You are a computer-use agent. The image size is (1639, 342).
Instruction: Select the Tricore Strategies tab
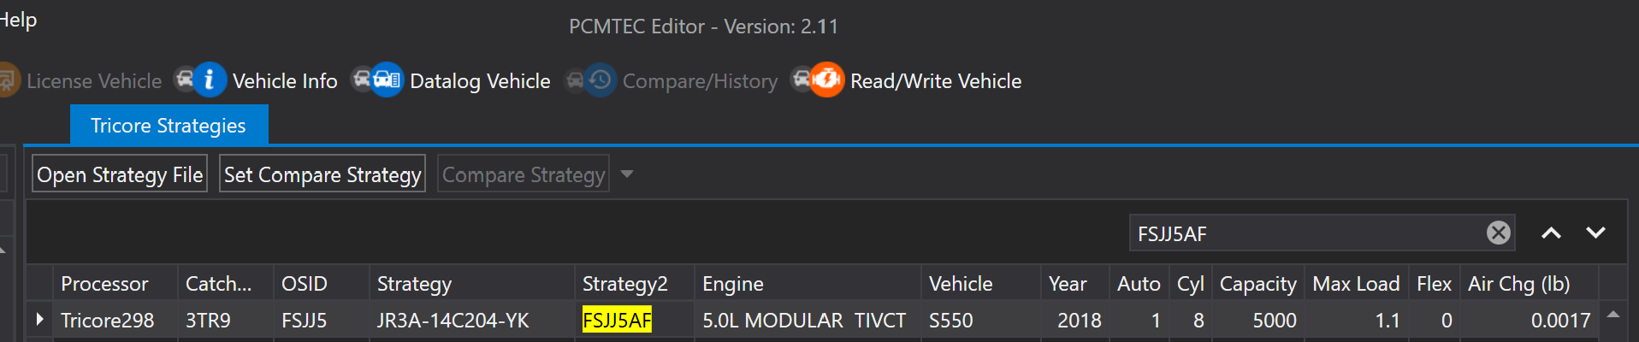click(x=169, y=125)
